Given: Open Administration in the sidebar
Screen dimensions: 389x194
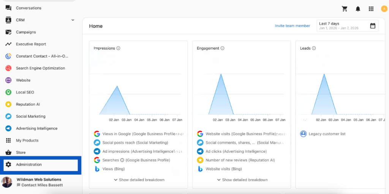Looking at the screenshot, I should click(x=29, y=165).
